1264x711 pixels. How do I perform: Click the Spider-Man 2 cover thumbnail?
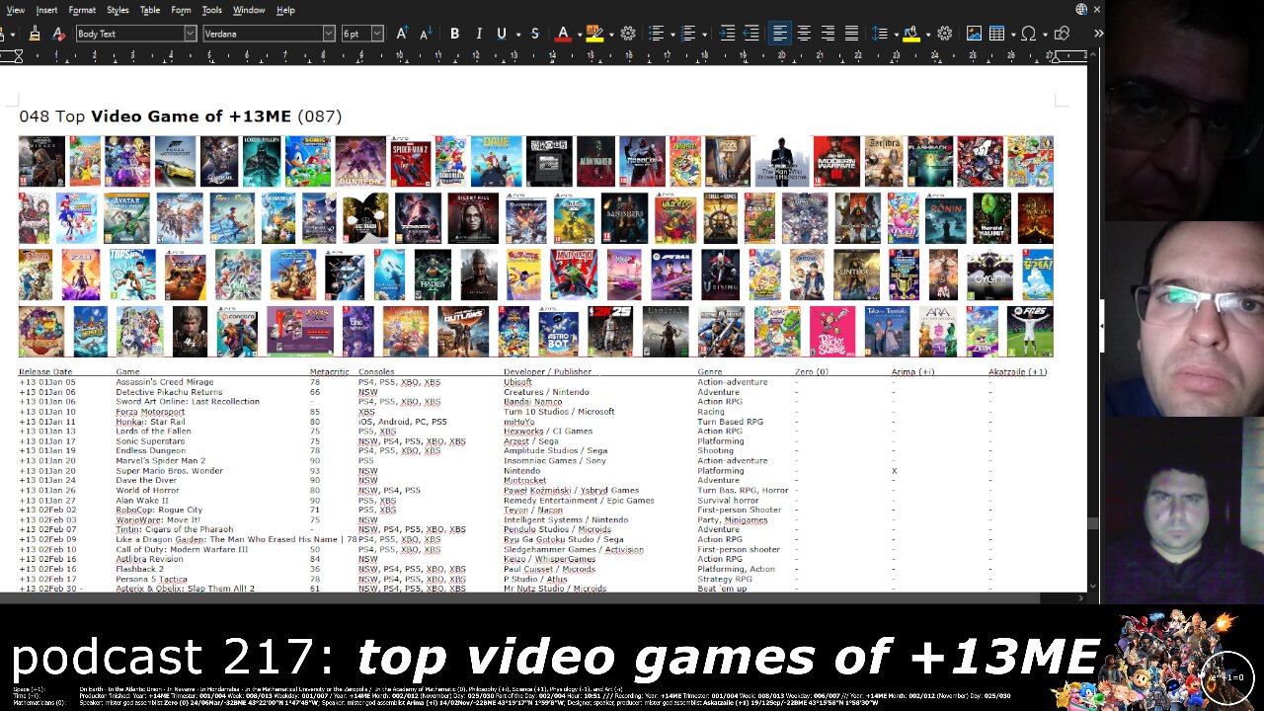[x=411, y=162]
